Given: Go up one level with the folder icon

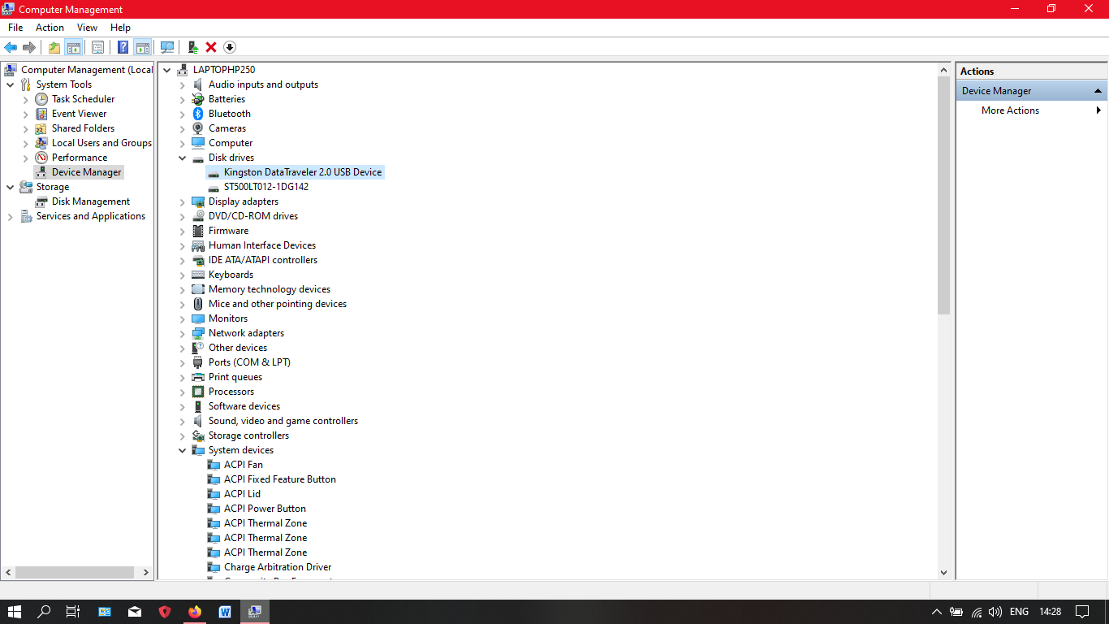Looking at the screenshot, I should coord(54,47).
